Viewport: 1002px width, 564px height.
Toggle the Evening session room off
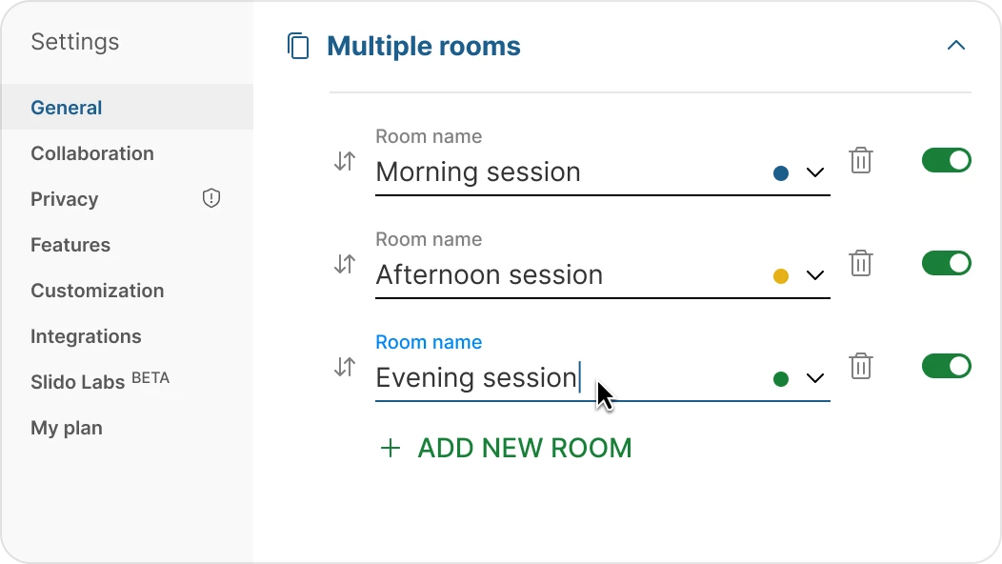(946, 366)
